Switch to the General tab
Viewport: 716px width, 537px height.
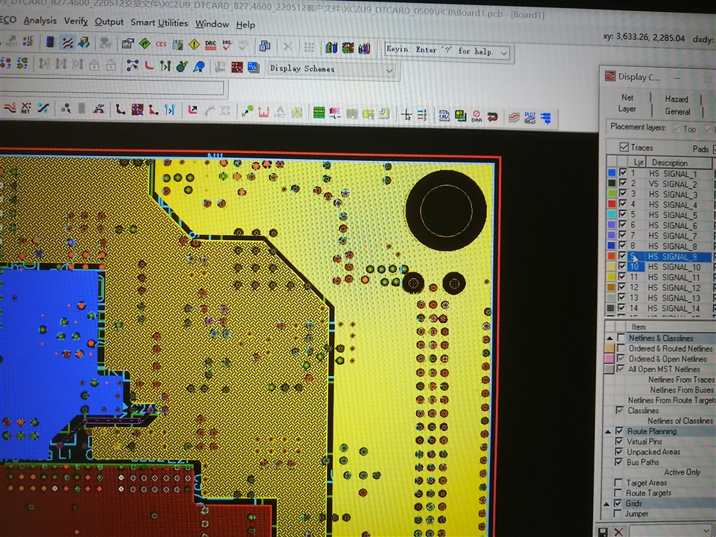[677, 111]
